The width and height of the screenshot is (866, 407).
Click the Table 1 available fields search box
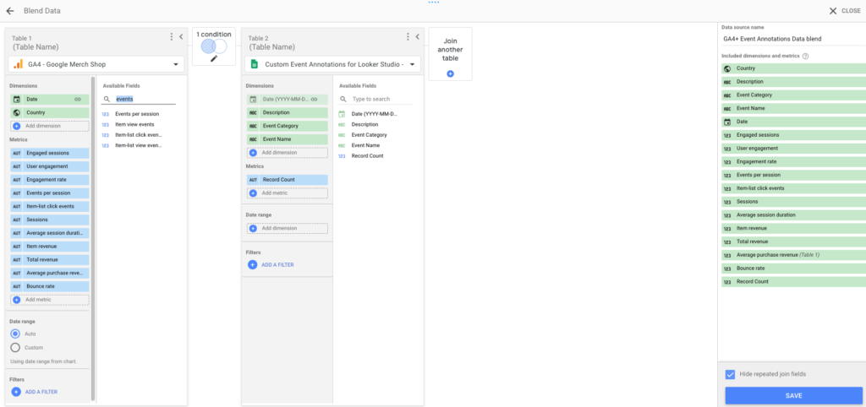point(139,100)
